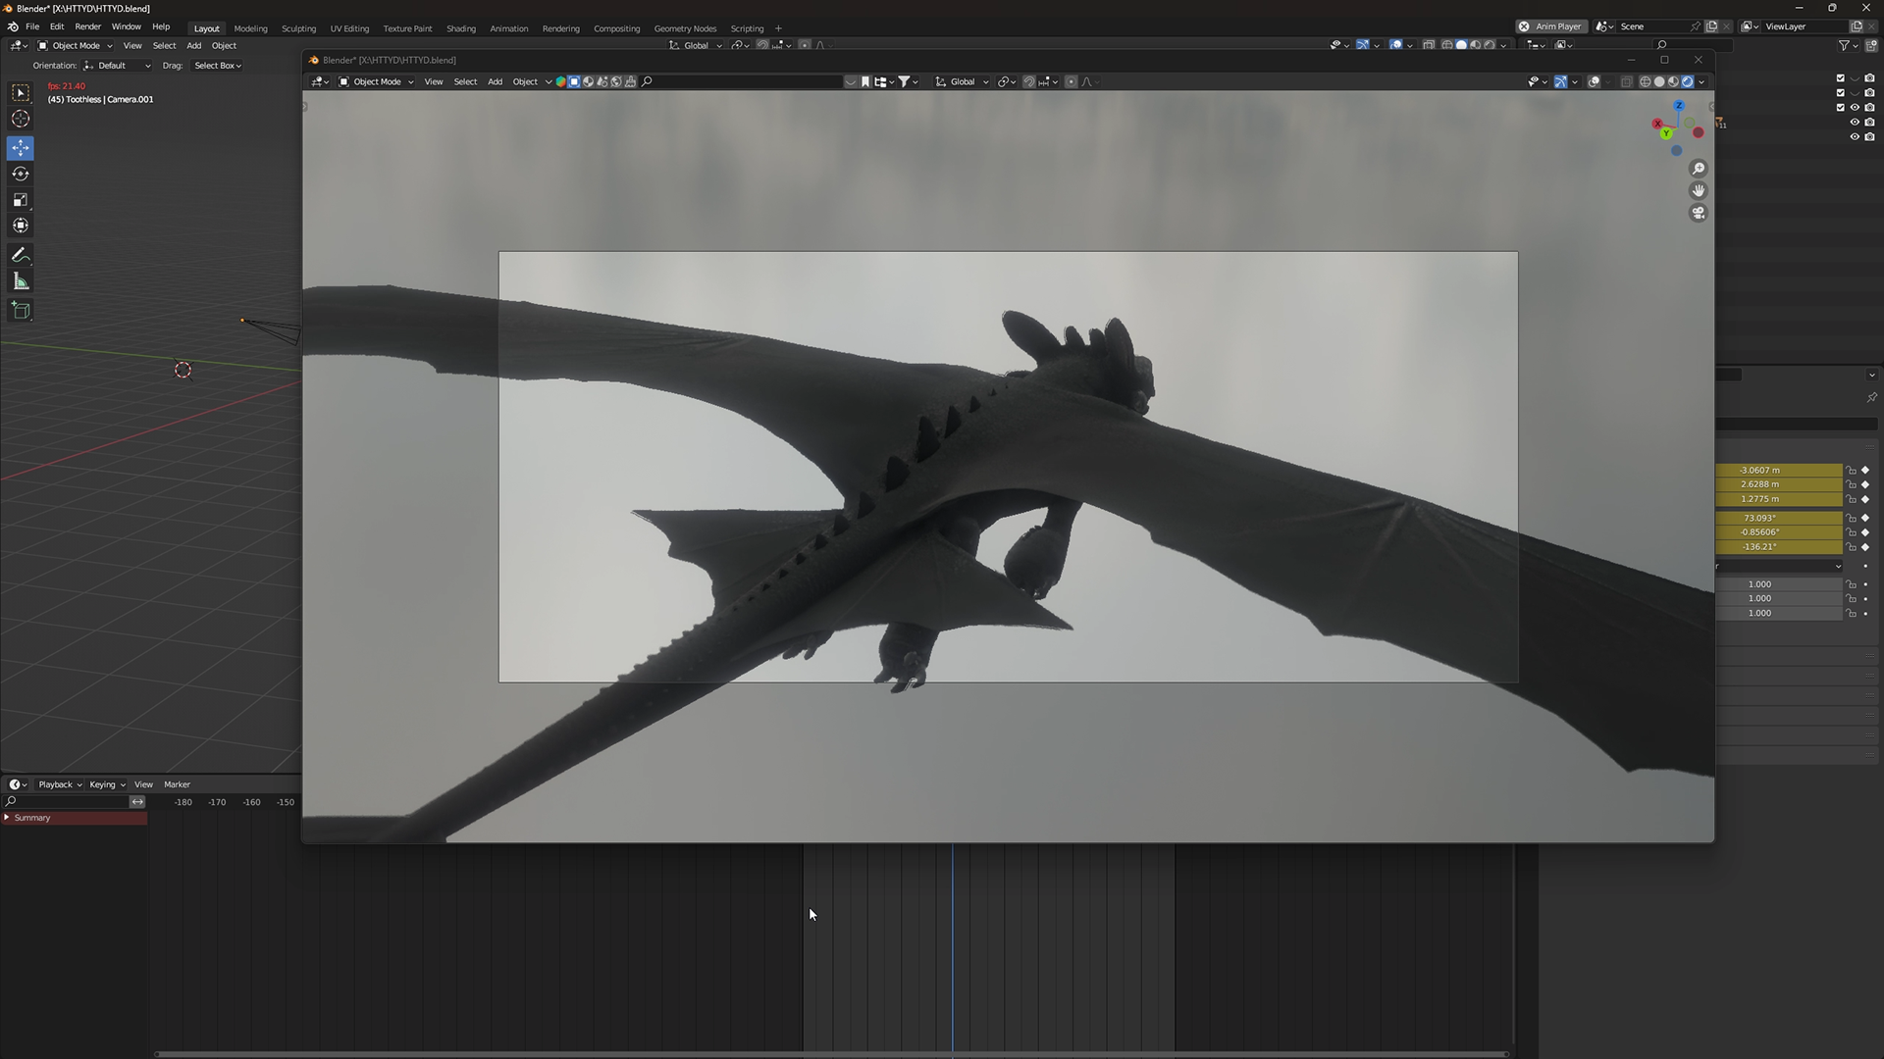
Task: Toggle third collection checkbox in outliner
Action: 1841,107
